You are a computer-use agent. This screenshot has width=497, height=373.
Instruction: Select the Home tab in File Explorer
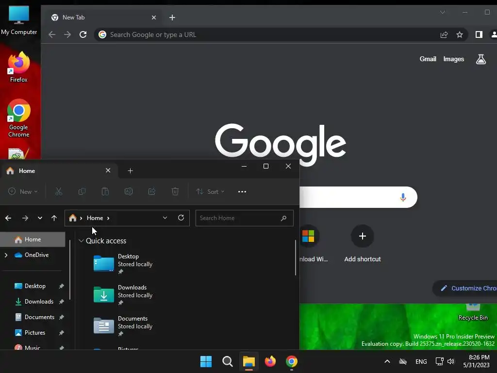point(59,170)
